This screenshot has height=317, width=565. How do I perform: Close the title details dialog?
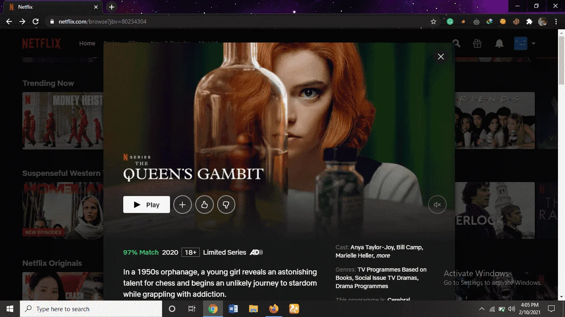coord(441,57)
